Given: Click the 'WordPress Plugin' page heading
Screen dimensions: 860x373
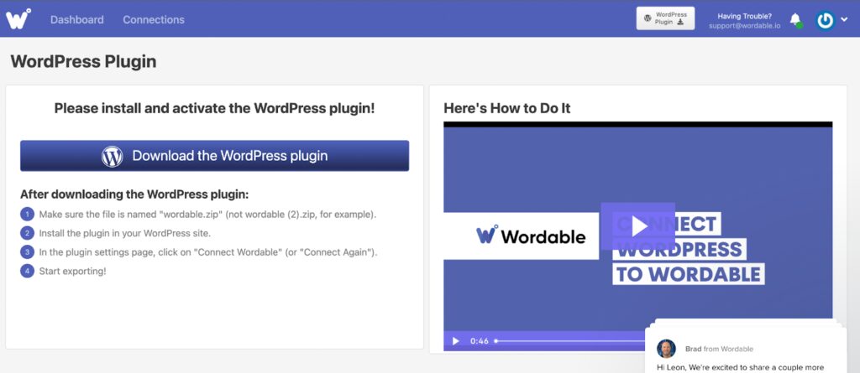Looking at the screenshot, I should coord(83,61).
